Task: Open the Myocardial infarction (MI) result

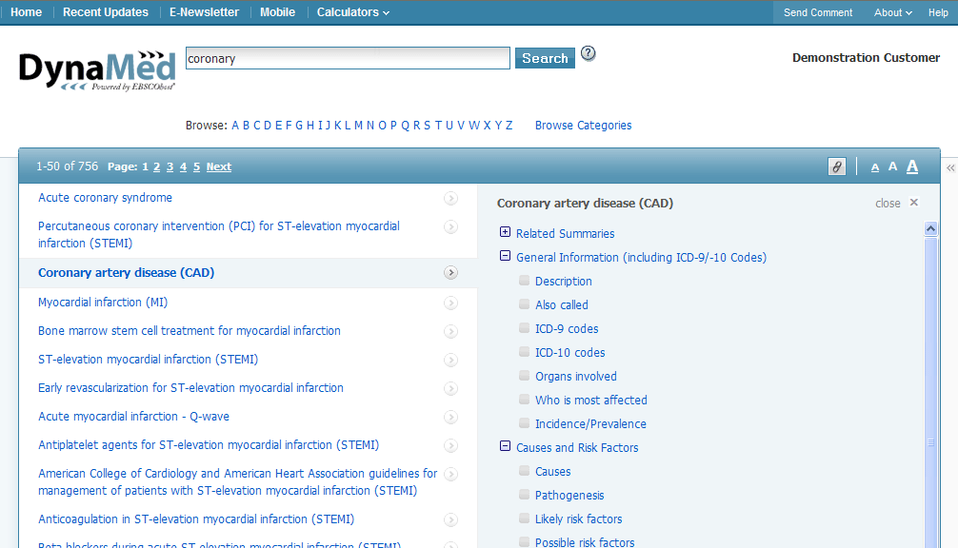Action: click(103, 303)
